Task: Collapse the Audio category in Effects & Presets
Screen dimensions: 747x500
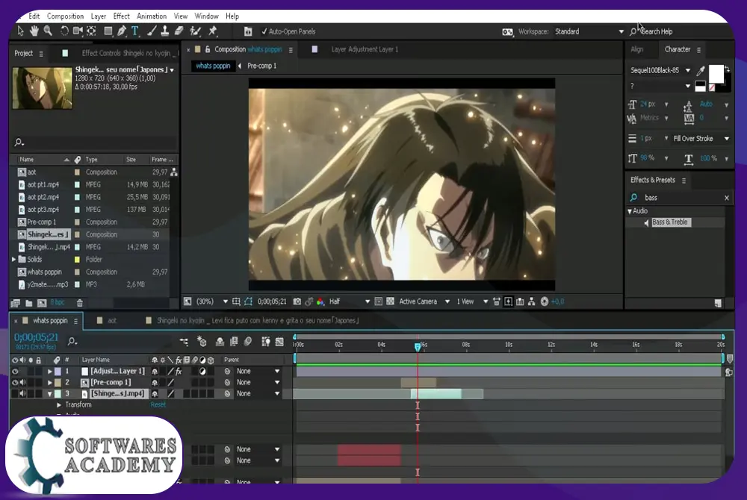Action: (x=630, y=211)
